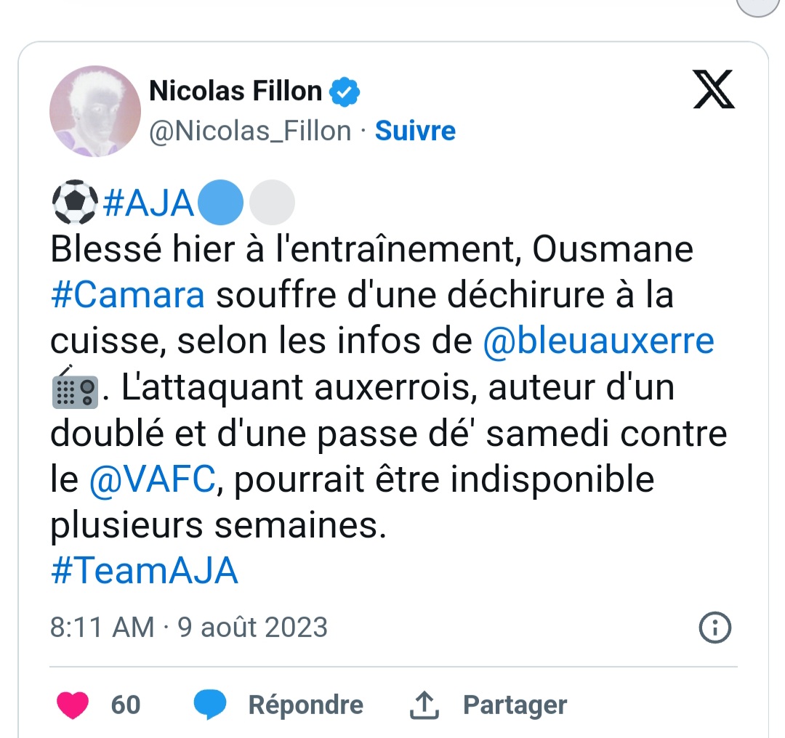Click the share upload arrow icon

pyautogui.click(x=424, y=705)
